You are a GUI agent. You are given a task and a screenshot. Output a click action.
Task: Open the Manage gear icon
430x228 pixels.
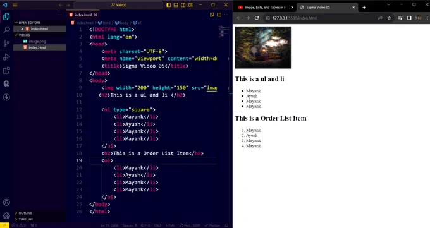point(6,215)
